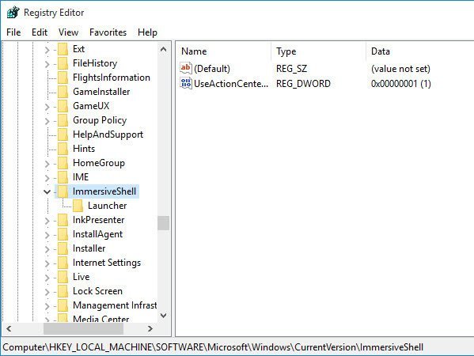Select the UseActionCenter DWORD value icon
The height and width of the screenshot is (356, 474).
point(186,83)
